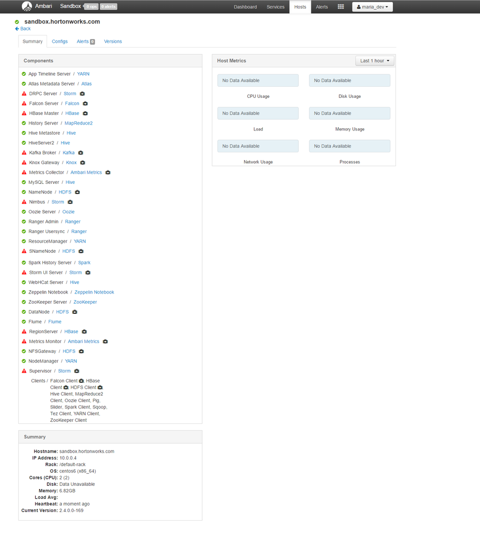Open the Spark service link
The image size is (480, 534).
(x=84, y=263)
